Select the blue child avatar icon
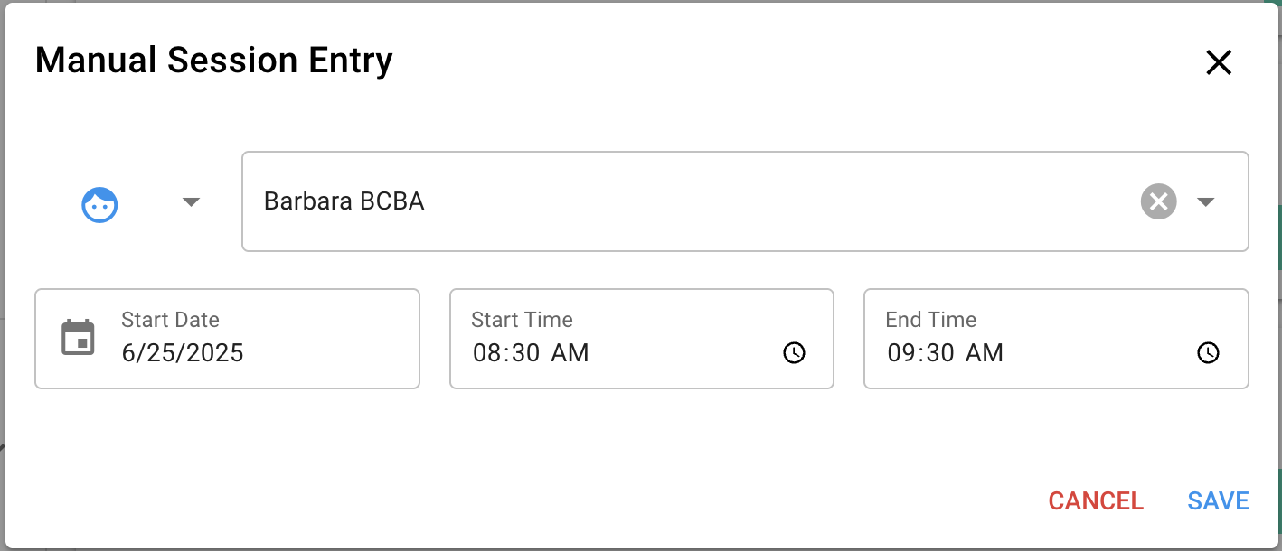1282x551 pixels. (99, 204)
